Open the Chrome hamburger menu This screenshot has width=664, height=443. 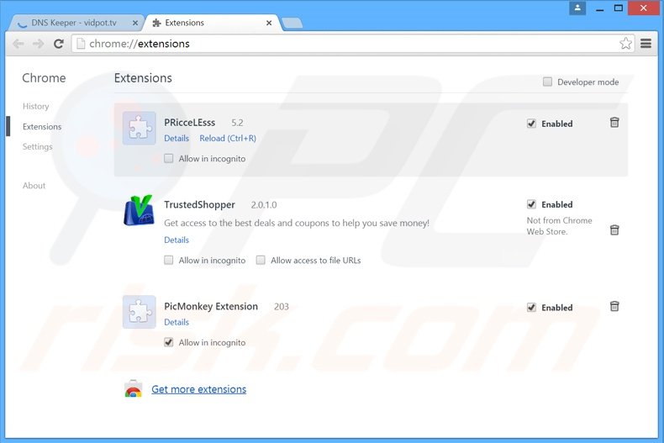(x=646, y=43)
